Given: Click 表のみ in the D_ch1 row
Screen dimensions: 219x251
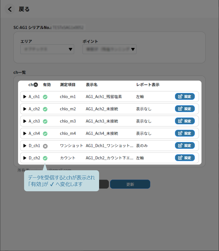Looking at the screenshot, I should 142,146.
